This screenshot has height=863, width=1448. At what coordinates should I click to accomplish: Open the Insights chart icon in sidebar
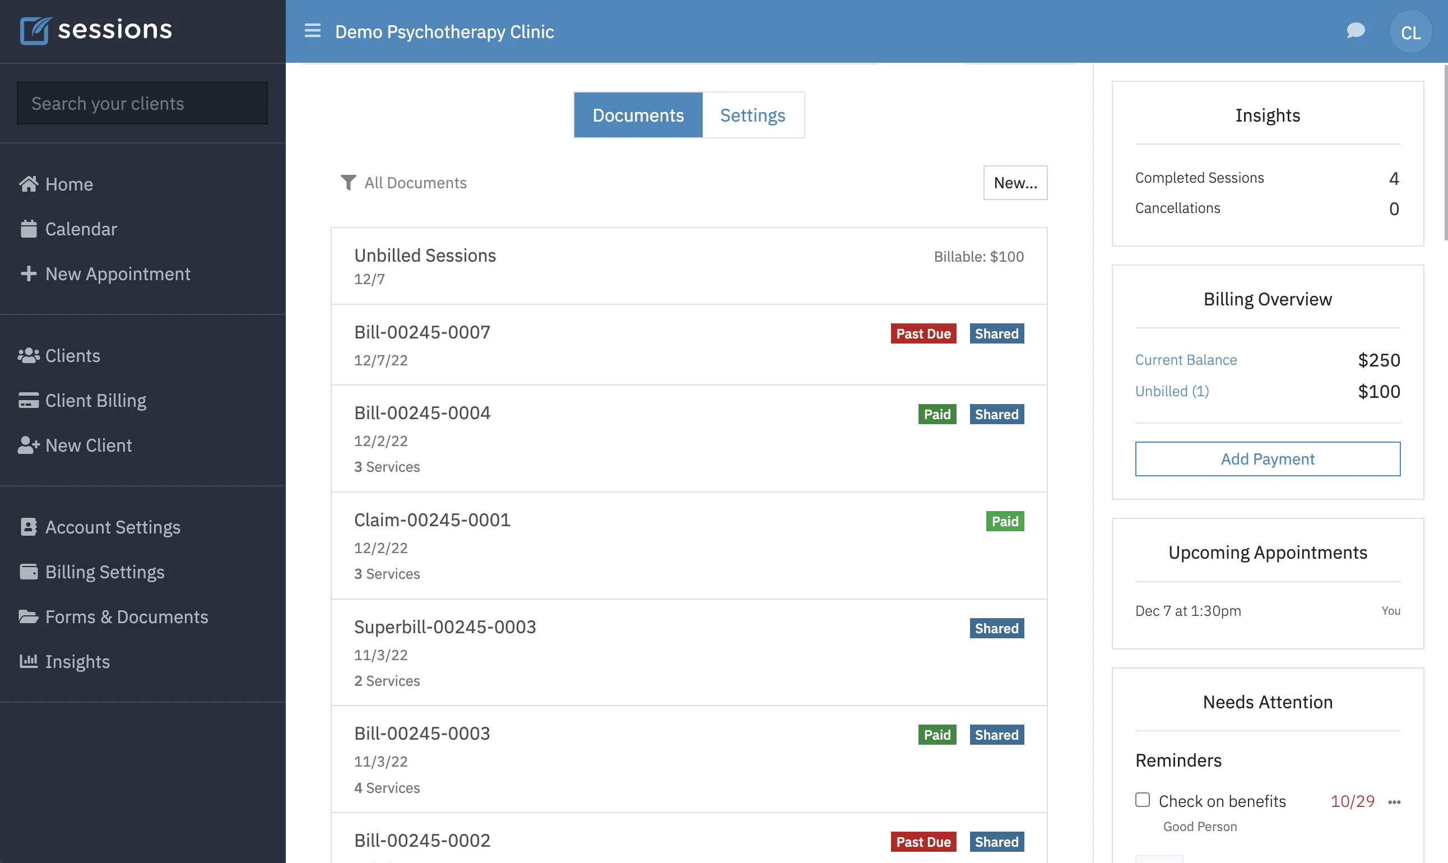click(x=29, y=661)
